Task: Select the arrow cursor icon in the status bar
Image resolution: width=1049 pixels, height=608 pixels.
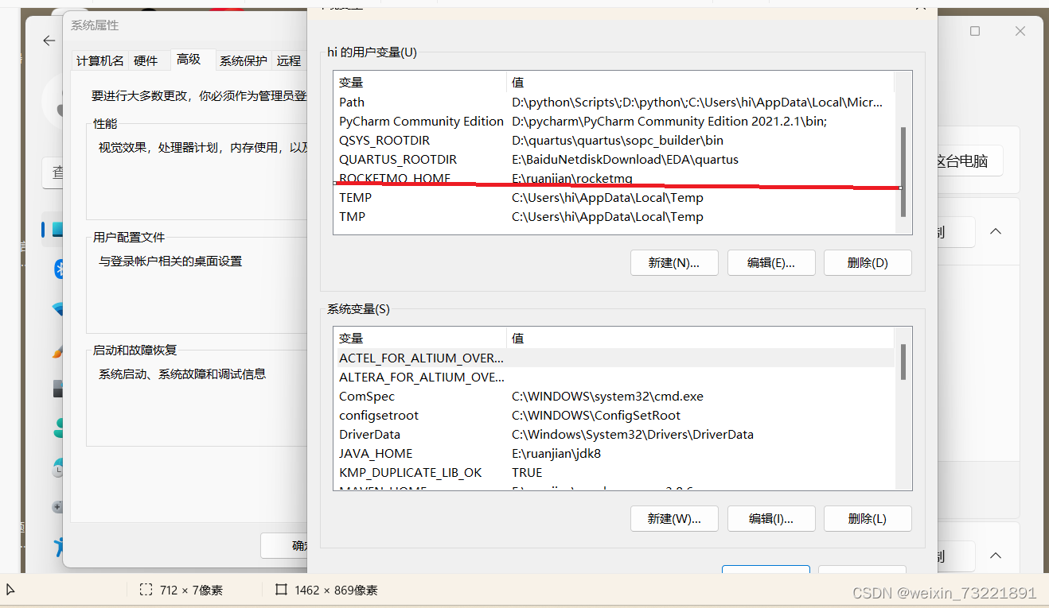Action: (x=10, y=590)
